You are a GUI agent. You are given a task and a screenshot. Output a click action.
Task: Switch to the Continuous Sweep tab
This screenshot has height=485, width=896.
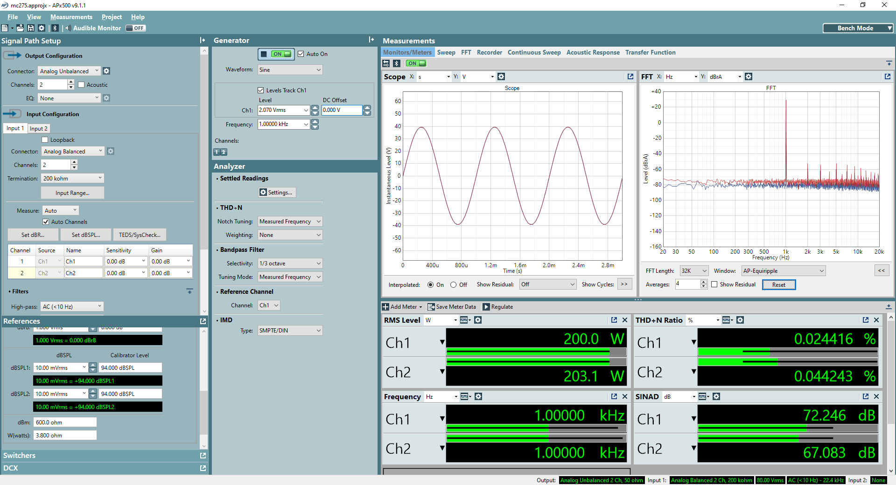click(534, 52)
